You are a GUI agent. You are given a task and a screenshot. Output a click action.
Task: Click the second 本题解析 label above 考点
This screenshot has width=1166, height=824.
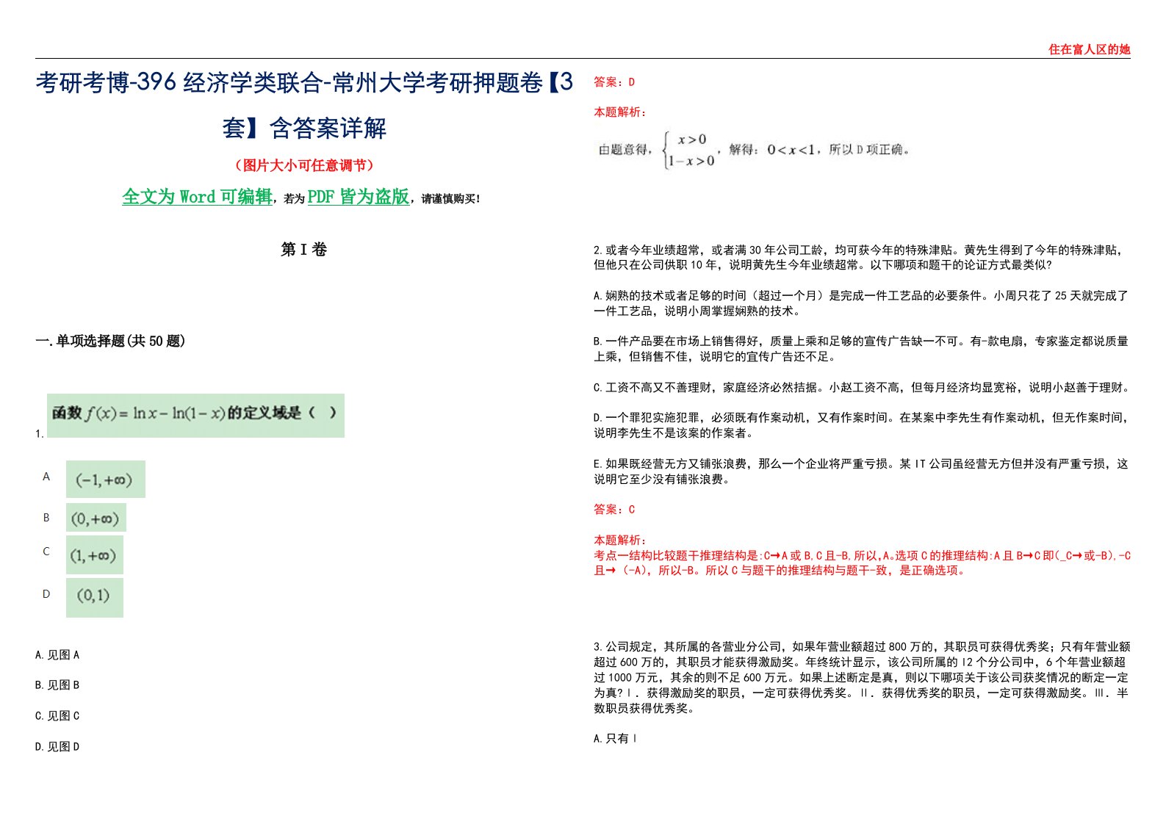620,540
